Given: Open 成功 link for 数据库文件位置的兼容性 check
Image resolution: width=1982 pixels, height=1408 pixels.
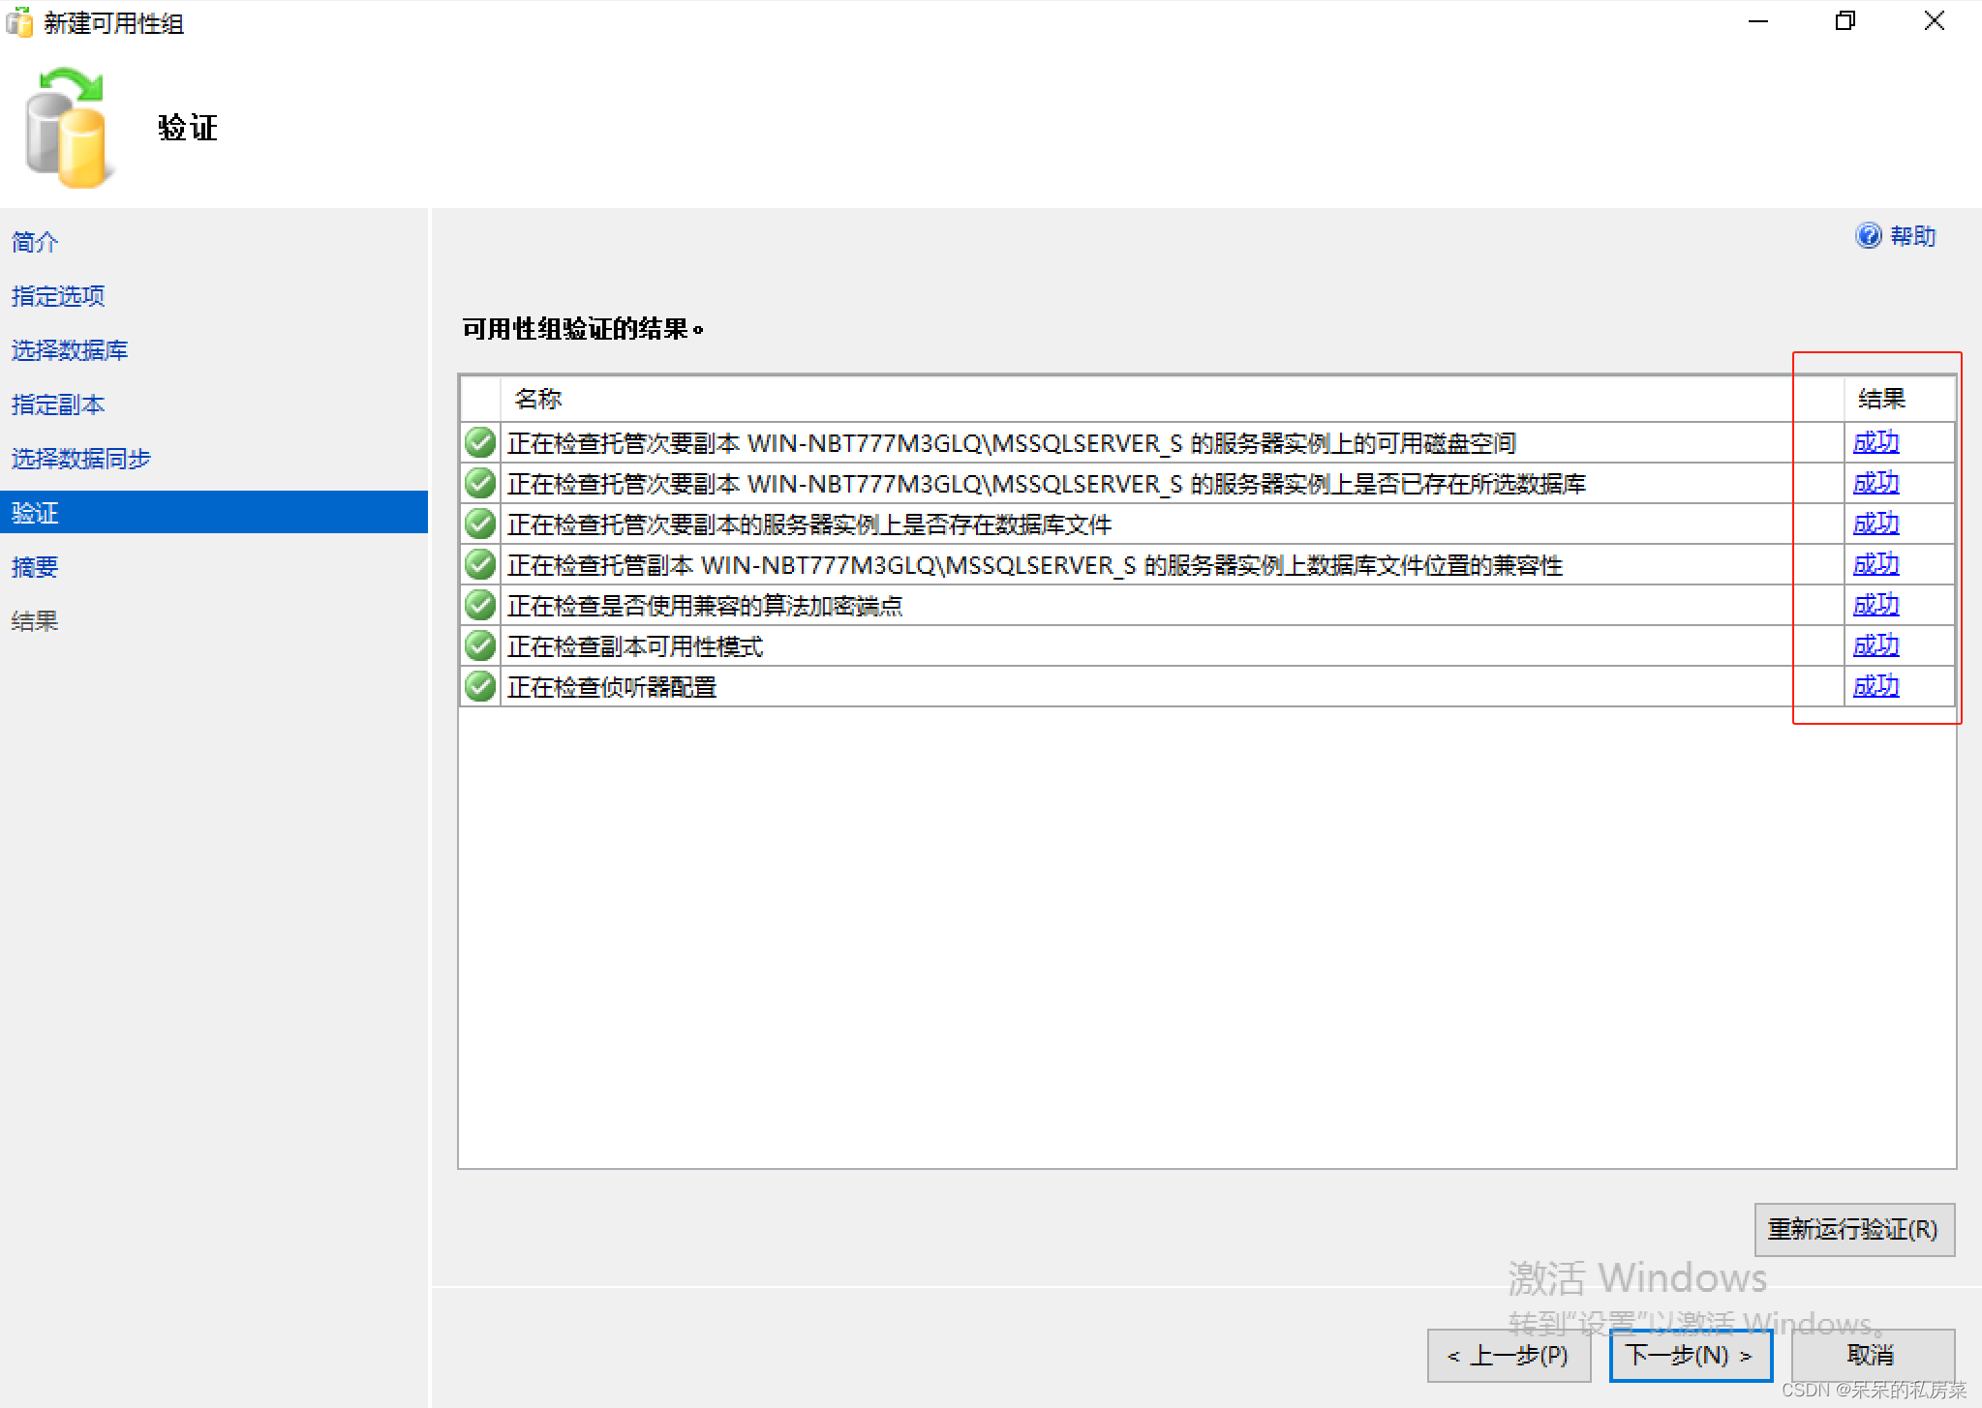Looking at the screenshot, I should point(1875,565).
